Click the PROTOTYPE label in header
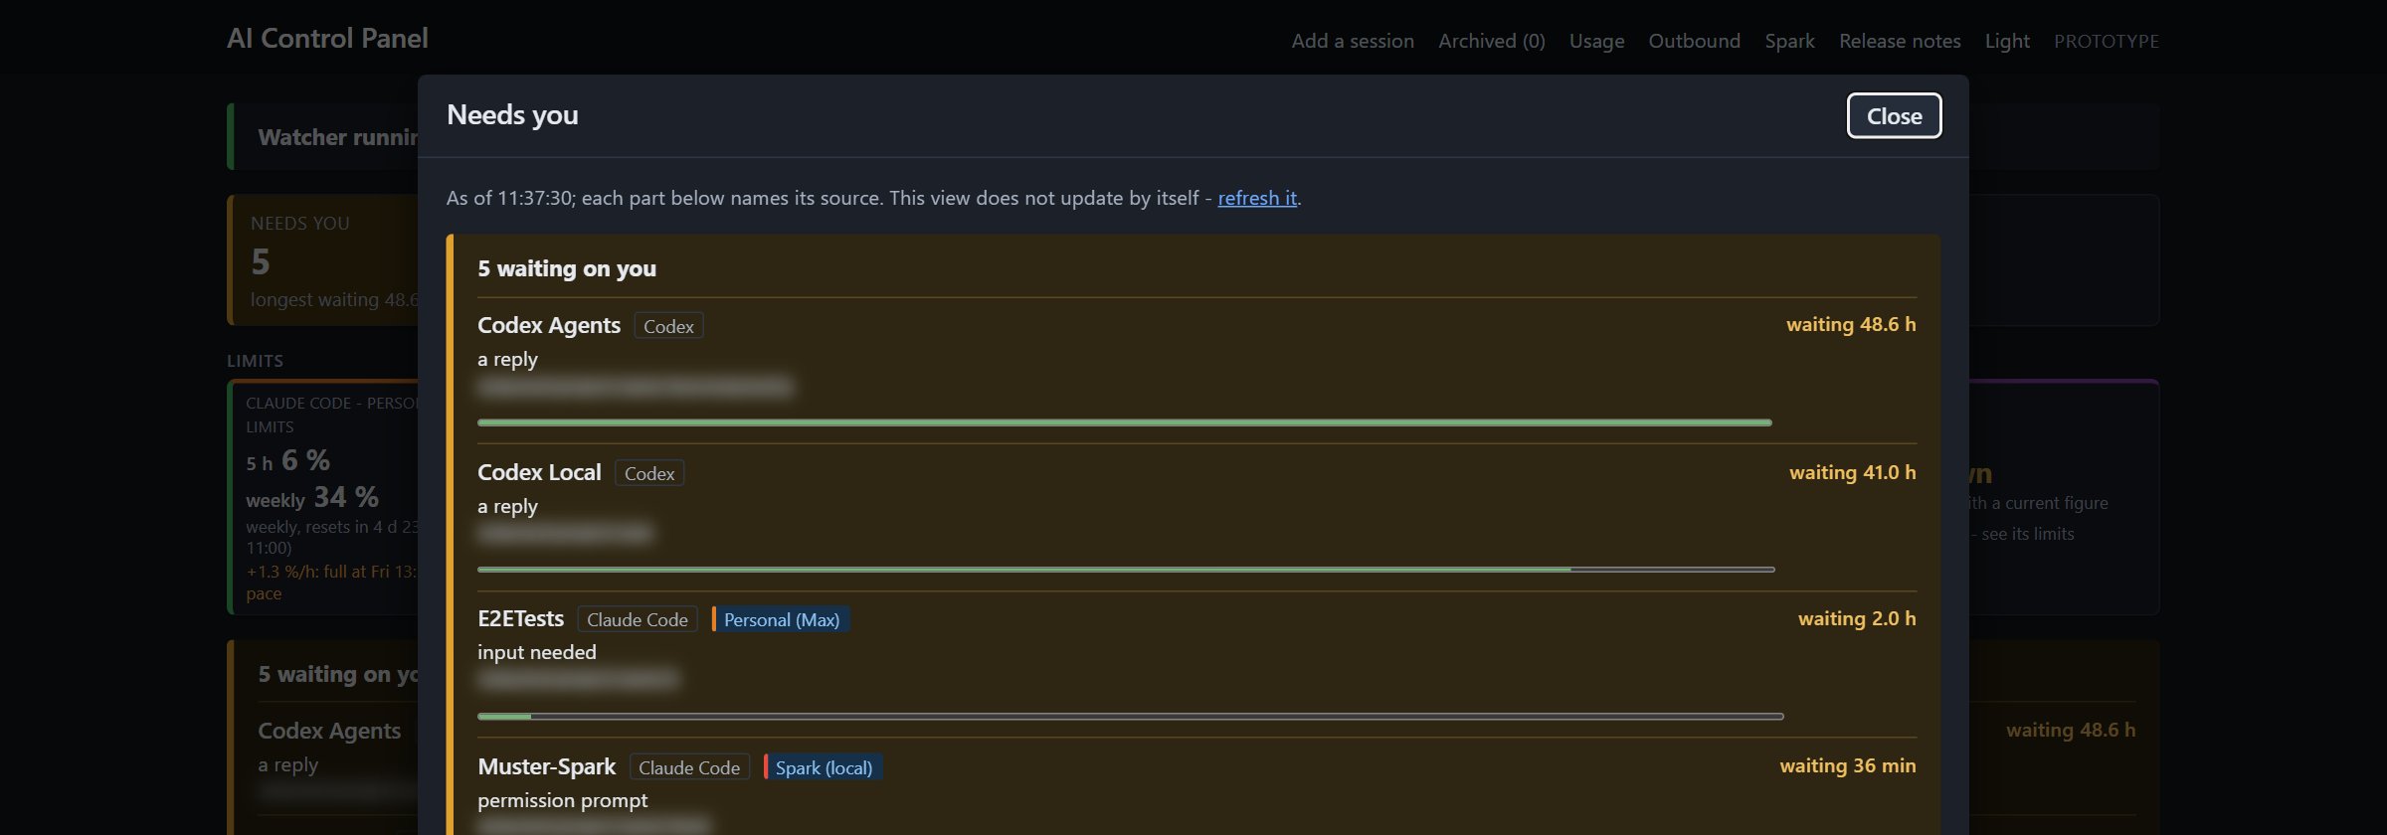The height and width of the screenshot is (835, 2387). [x=2107, y=41]
